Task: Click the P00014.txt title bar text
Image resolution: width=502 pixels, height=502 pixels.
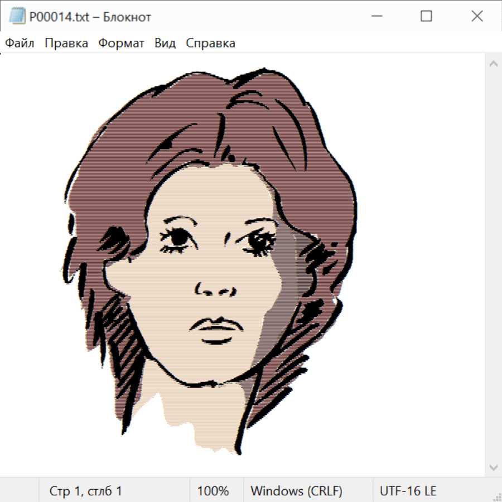Action: point(90,17)
